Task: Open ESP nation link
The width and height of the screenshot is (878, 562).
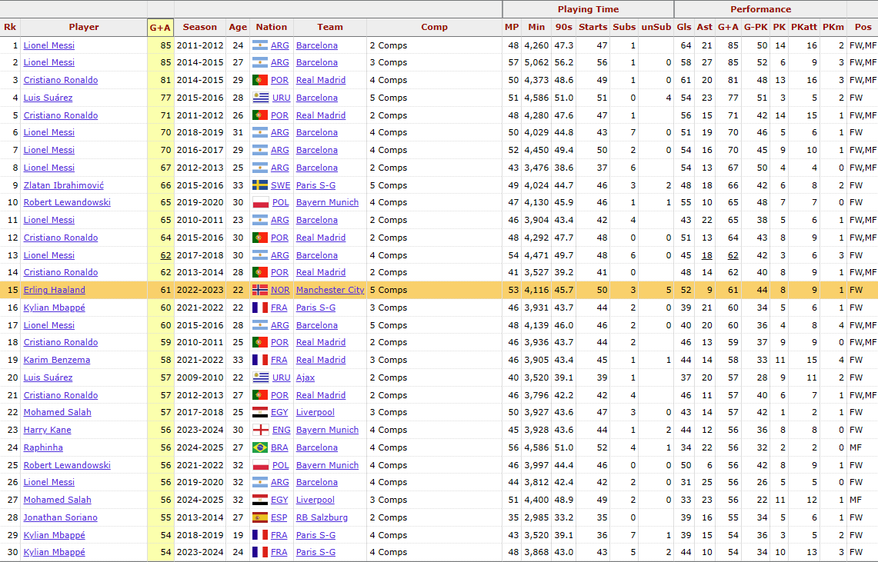Action: pos(279,517)
